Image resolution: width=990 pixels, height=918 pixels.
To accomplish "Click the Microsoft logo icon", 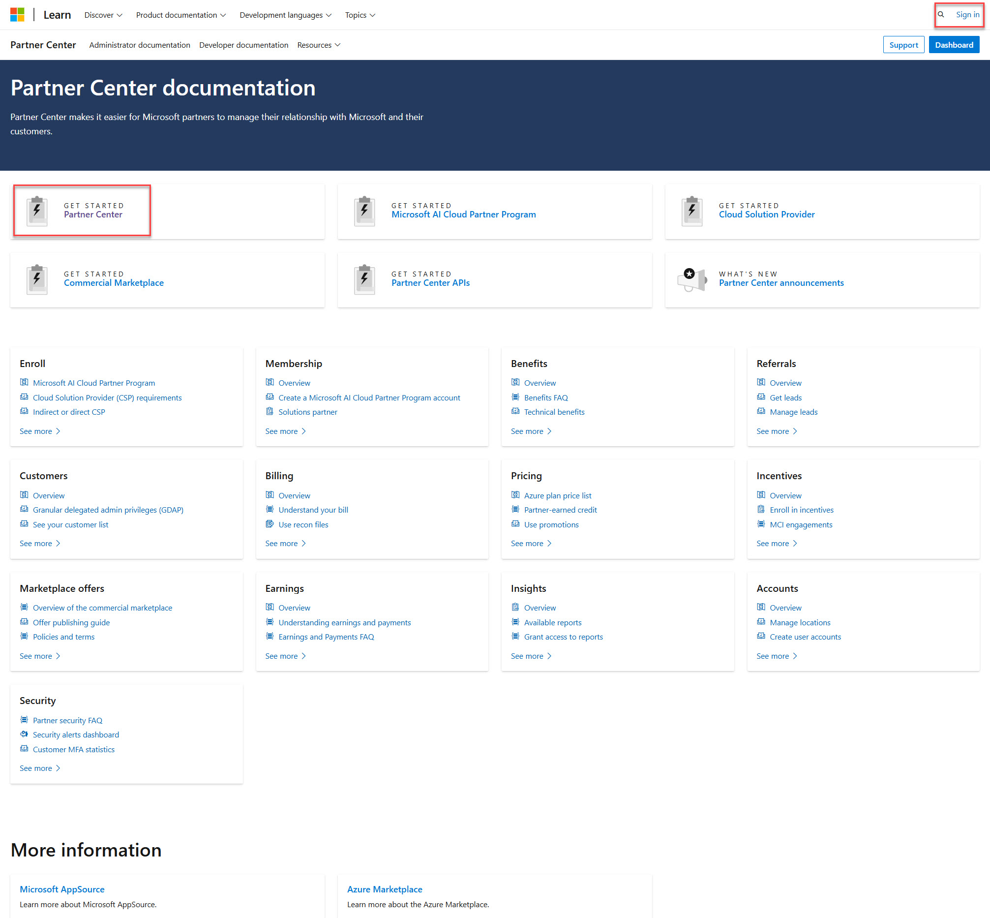I will coord(17,15).
